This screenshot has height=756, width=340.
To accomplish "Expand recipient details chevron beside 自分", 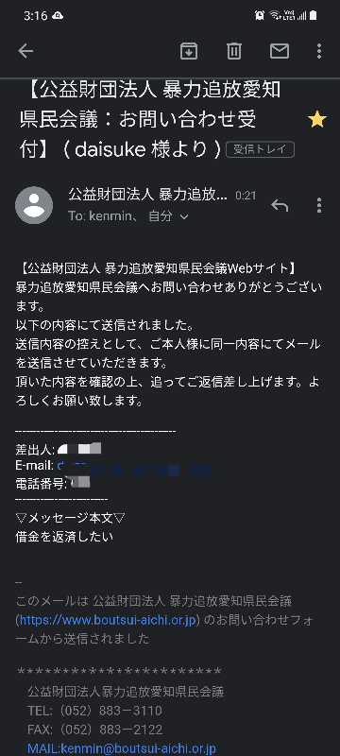I will (x=183, y=217).
